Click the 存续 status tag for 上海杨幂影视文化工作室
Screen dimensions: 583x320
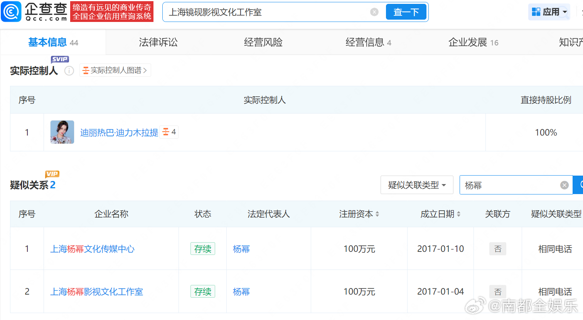tap(203, 292)
